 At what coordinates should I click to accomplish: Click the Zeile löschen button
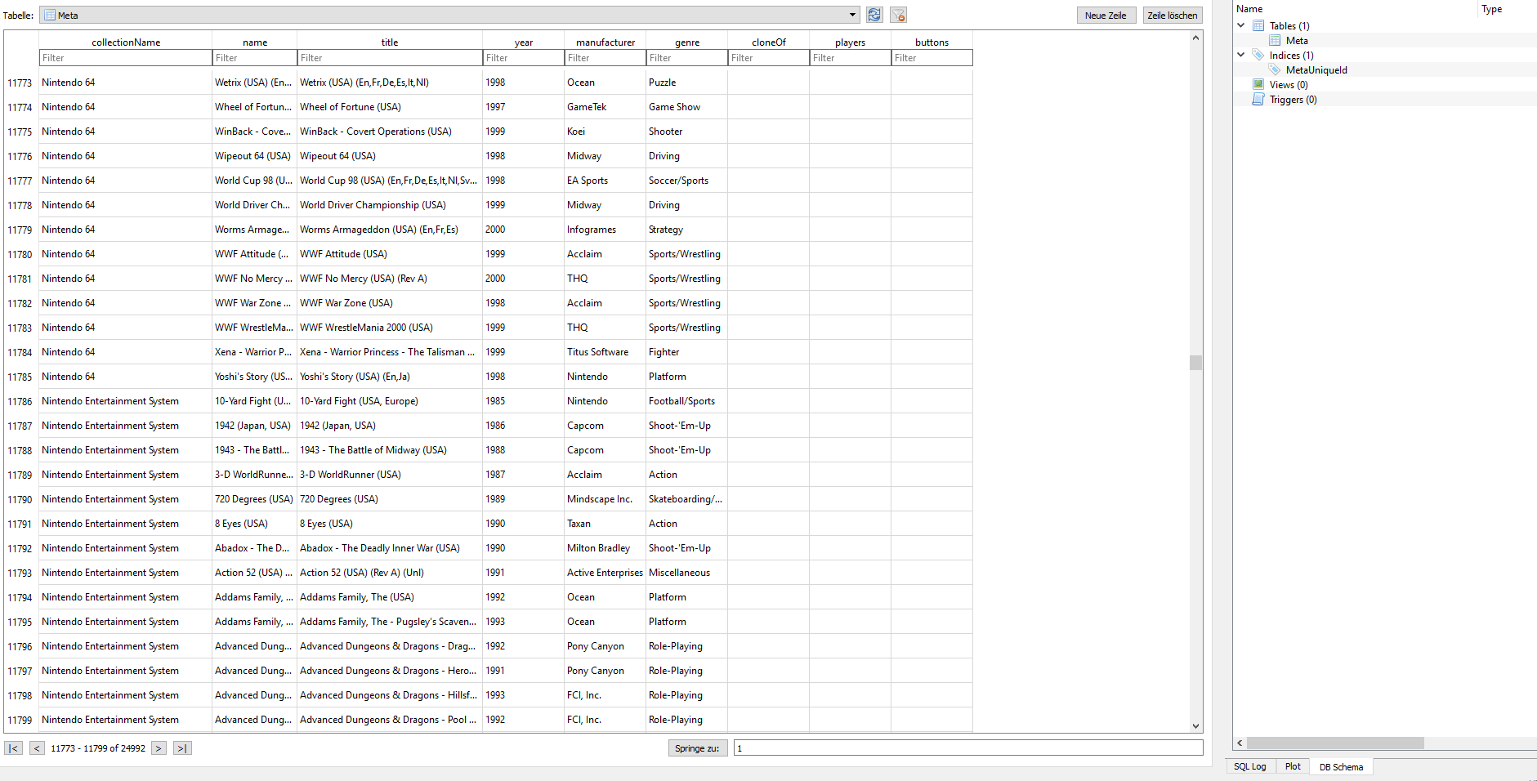click(x=1173, y=16)
